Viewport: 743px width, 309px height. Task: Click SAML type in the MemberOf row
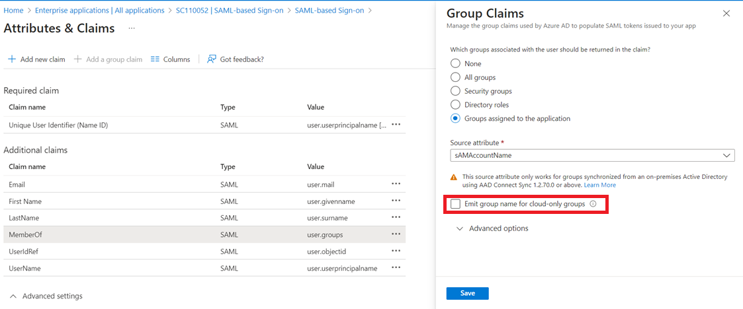click(230, 234)
